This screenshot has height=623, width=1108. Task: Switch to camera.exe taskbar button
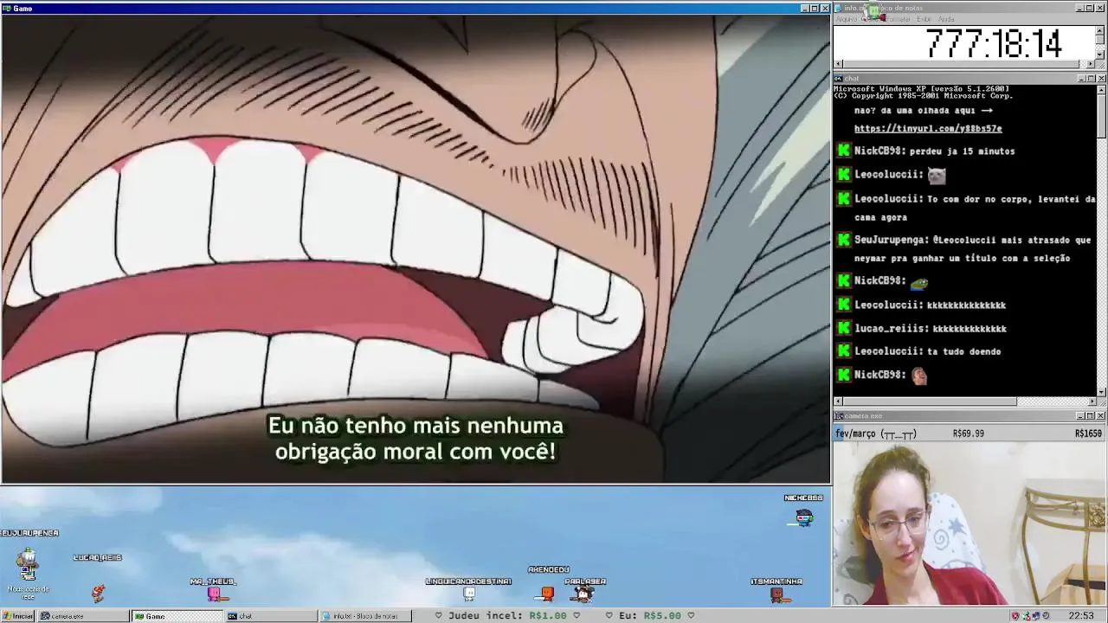(x=84, y=616)
